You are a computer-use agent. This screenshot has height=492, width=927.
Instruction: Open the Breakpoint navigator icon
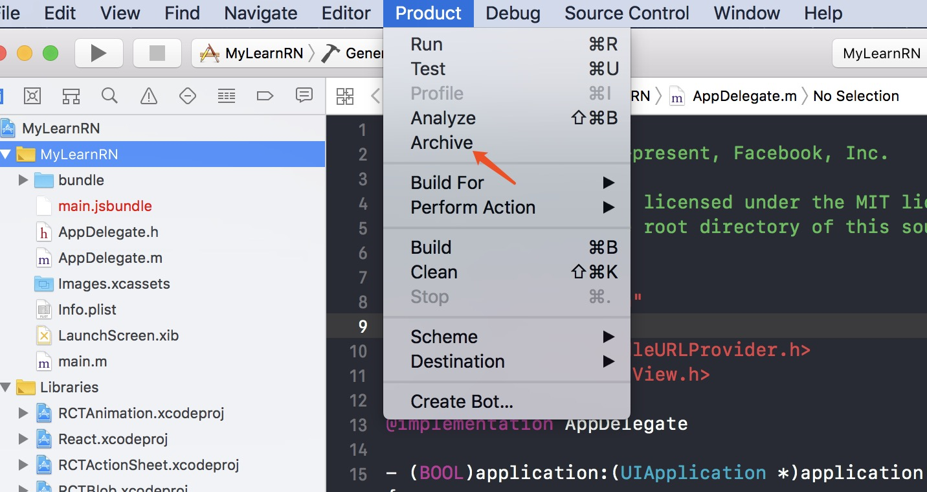(x=265, y=96)
